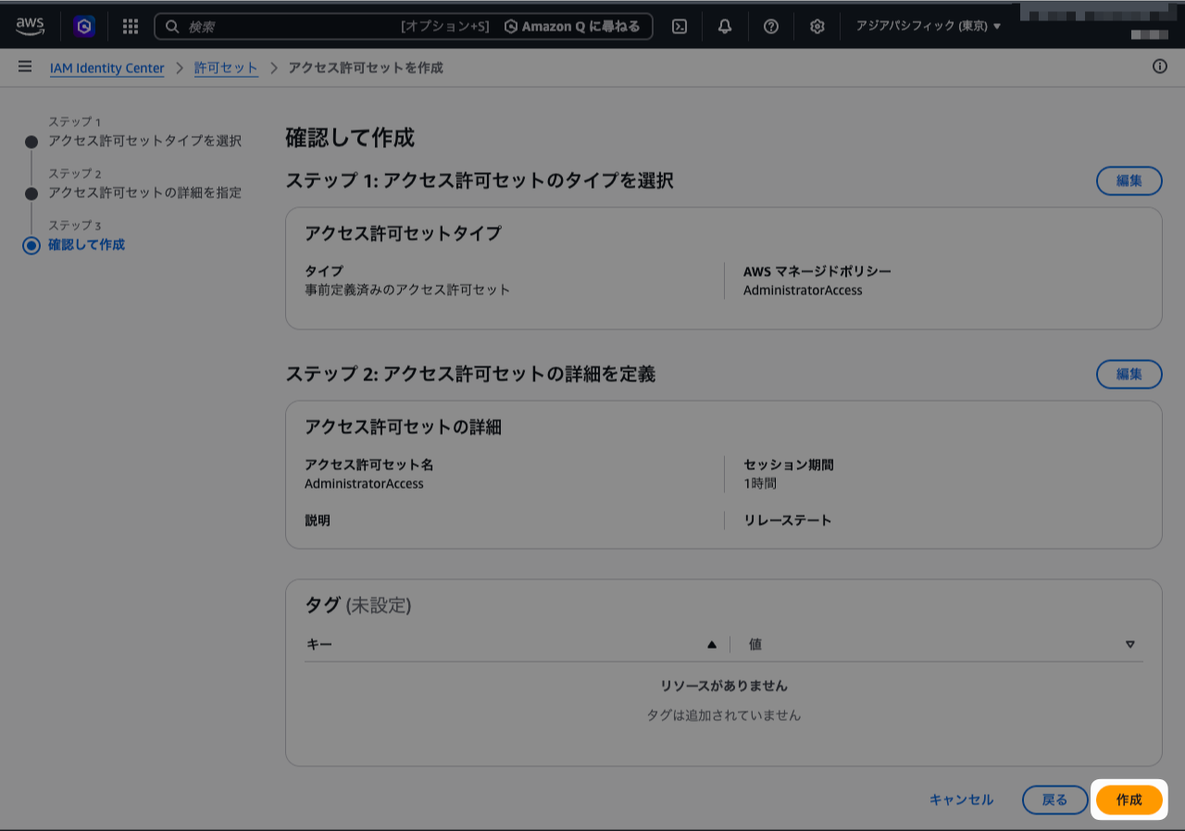Go to IAM Identity Center breadcrumb

pos(107,68)
